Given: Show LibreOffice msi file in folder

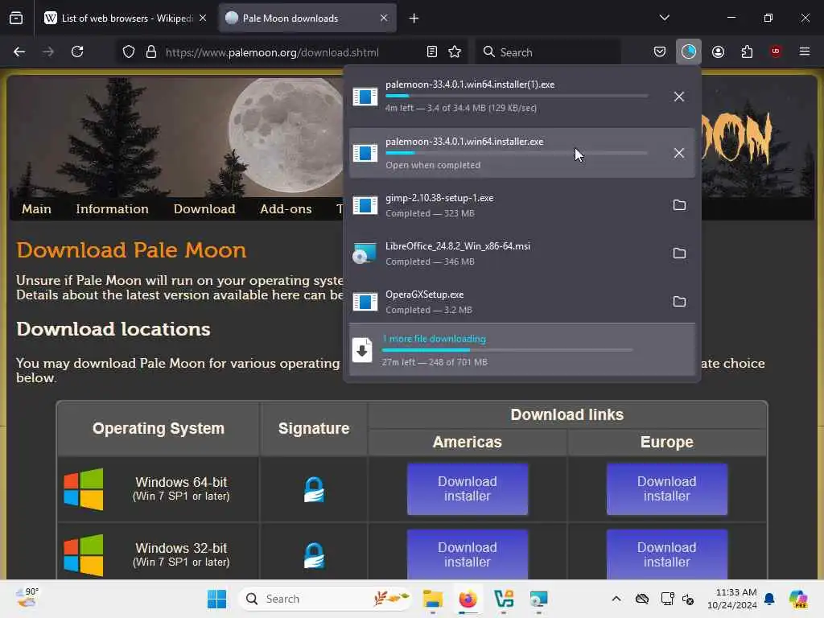Looking at the screenshot, I should point(679,253).
